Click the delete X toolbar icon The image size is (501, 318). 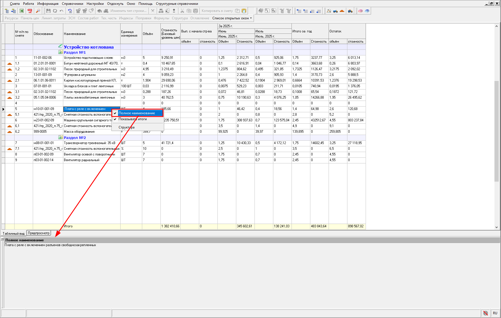(153, 11)
